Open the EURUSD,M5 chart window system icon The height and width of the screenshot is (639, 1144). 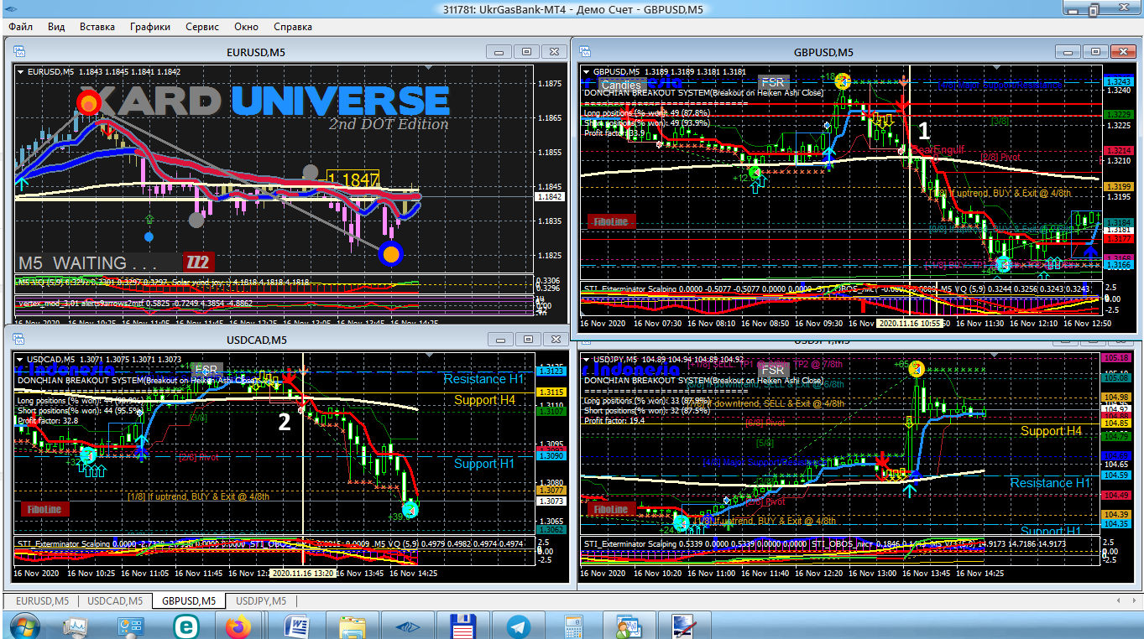(21, 52)
